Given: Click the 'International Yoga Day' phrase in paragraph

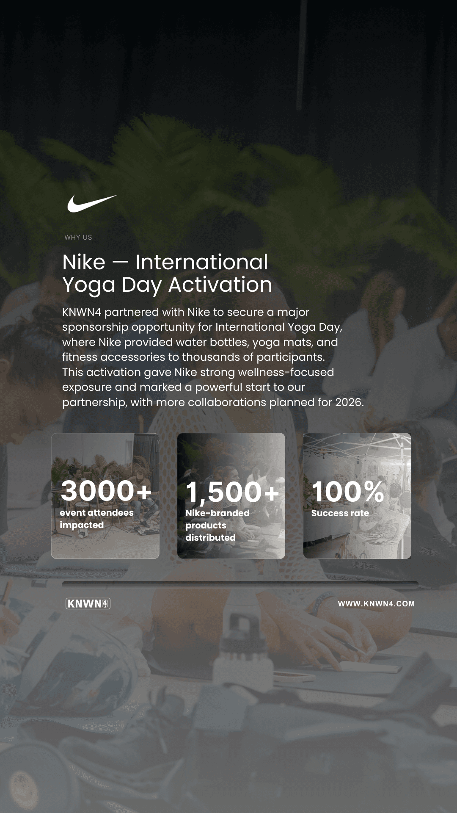Looking at the screenshot, I should click(x=278, y=327).
